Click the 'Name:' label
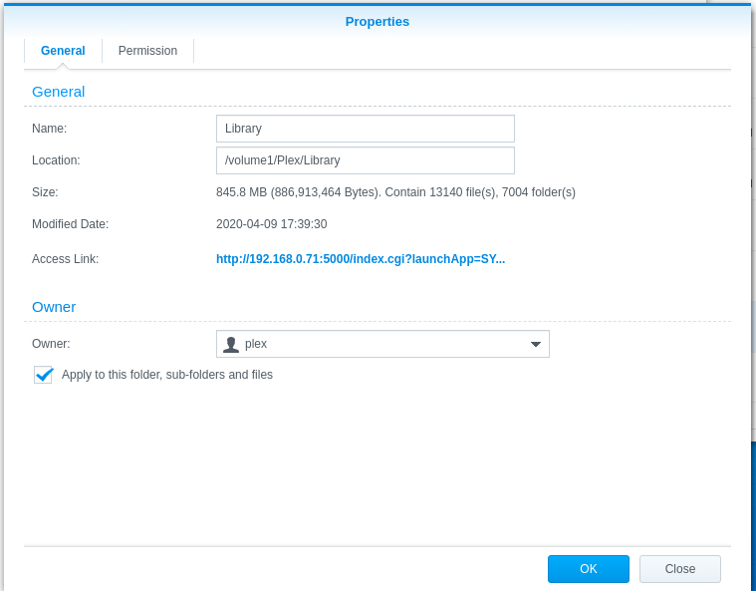 click(x=49, y=129)
